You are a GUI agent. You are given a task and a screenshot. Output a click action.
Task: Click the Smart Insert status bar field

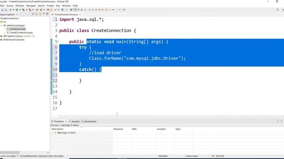coord(192,156)
